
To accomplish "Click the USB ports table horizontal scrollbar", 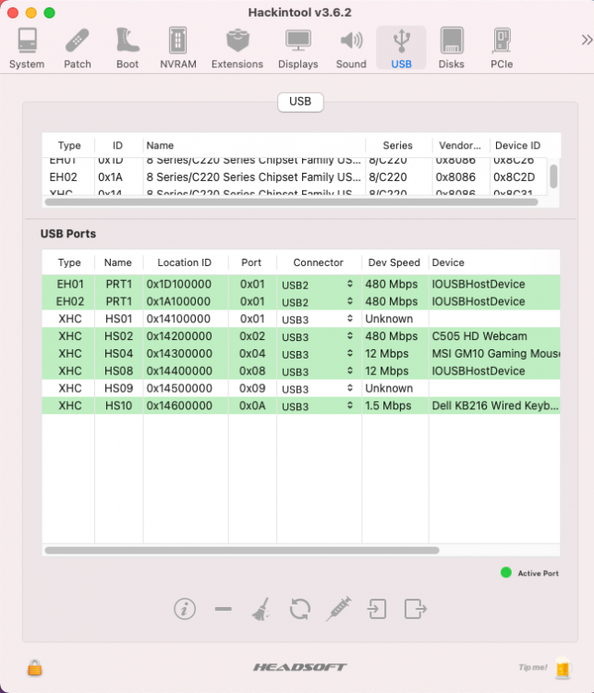I will point(242,551).
